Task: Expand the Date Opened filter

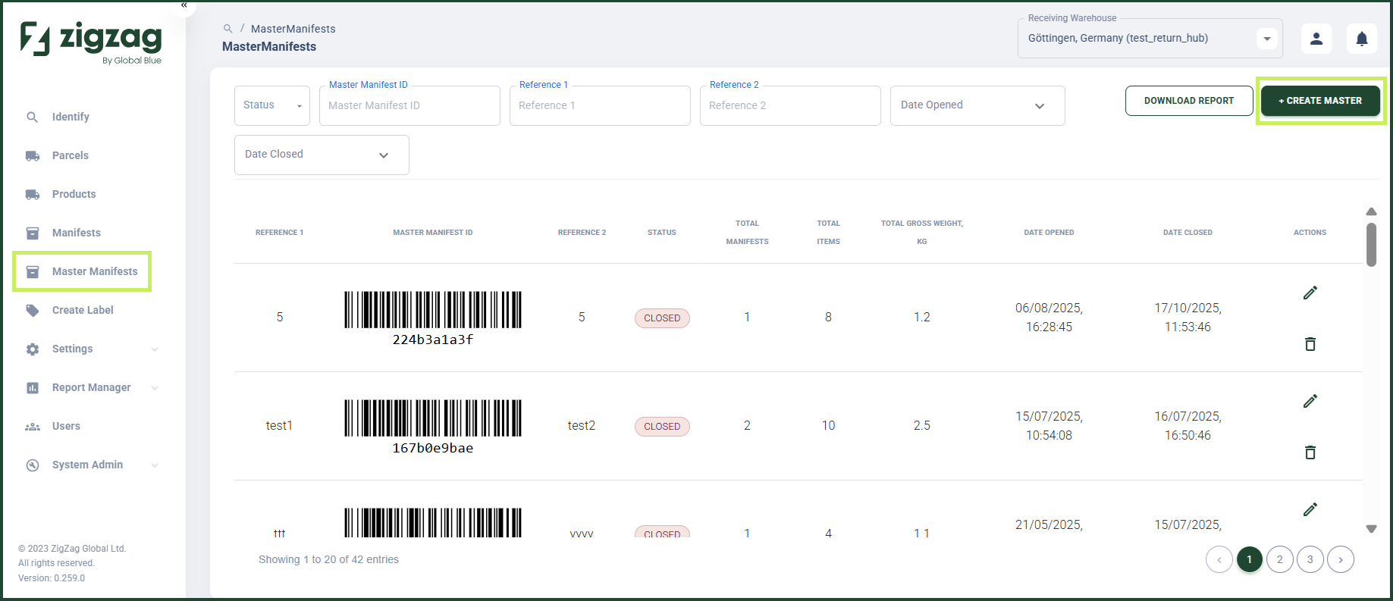Action: [x=977, y=105]
